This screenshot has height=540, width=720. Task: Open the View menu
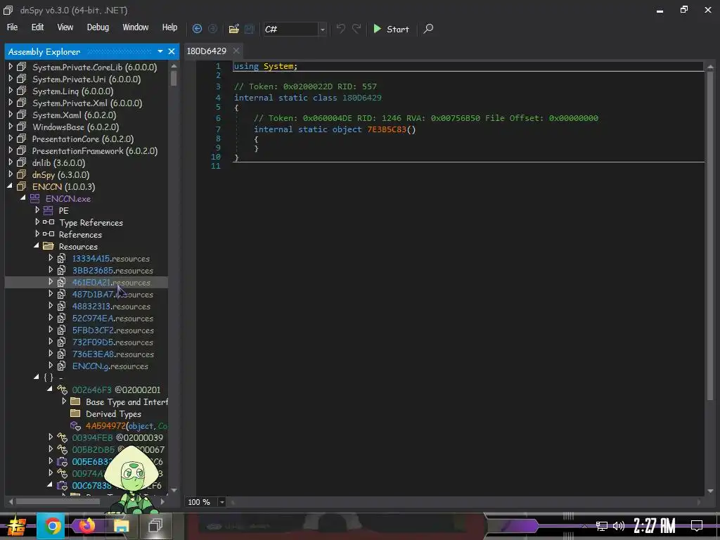tap(65, 27)
